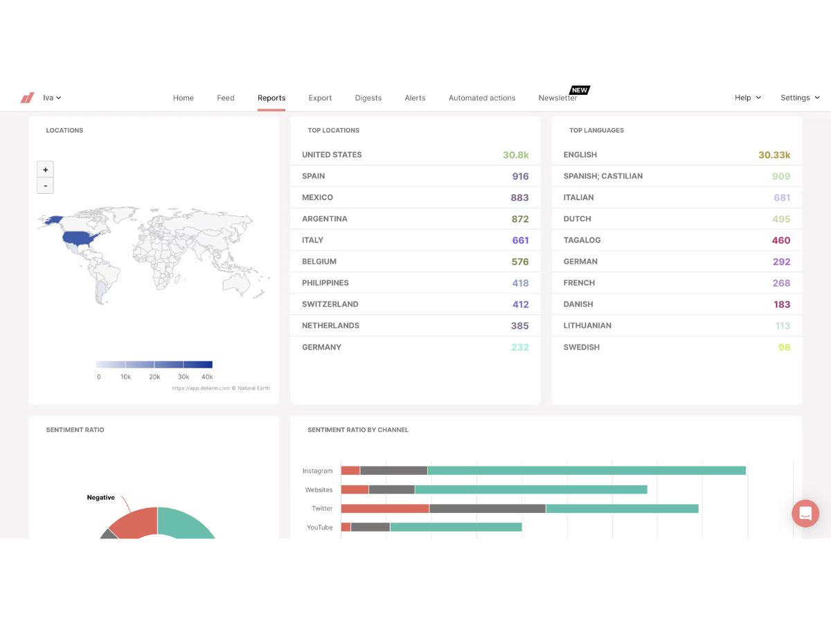Viewport: 831px width, 623px height.
Task: Click the DANISH language row
Action: [677, 304]
